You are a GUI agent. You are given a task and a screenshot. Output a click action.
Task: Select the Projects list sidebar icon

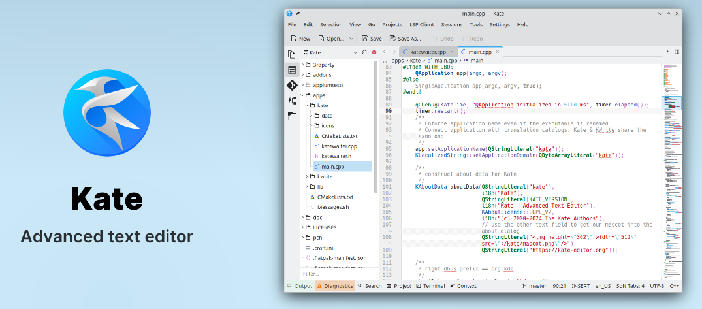pyautogui.click(x=292, y=69)
